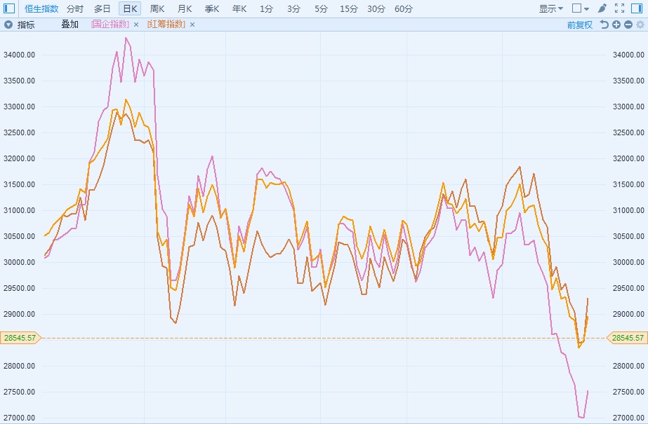Open the drawing brush tool
648x424 pixels.
tap(602, 8)
